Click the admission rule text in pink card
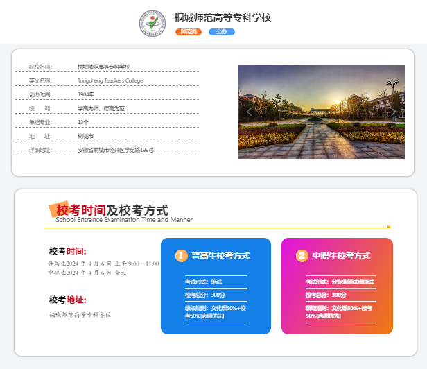427x369 pixels. [x=339, y=312]
